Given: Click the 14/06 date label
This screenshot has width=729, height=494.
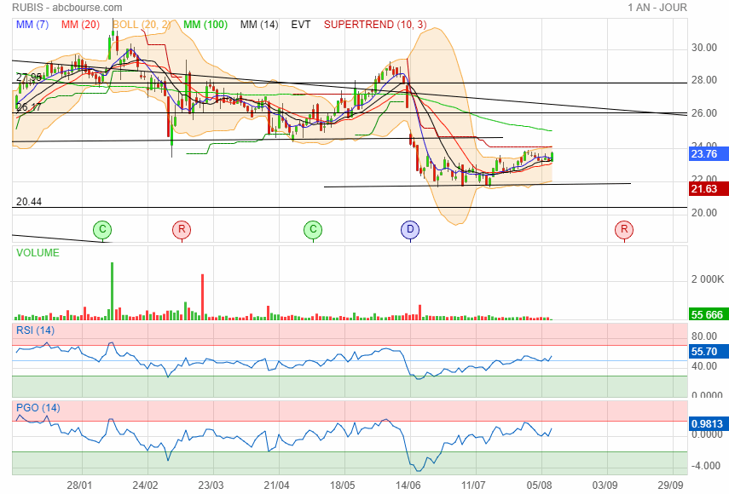Looking at the screenshot, I should click(408, 485).
